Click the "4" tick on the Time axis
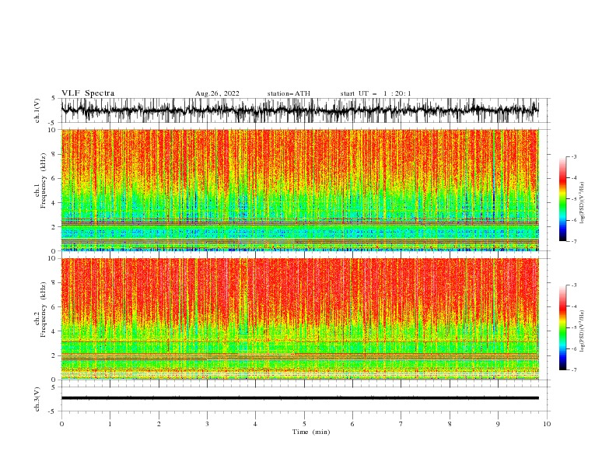Screen dimensions: 616x476 point(255,424)
